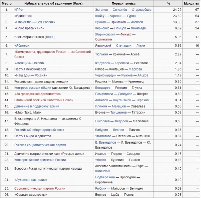This screenshot has height=198, width=201.
Task: Click the Подберёзкин candidate link
Action: click(x=105, y=177)
